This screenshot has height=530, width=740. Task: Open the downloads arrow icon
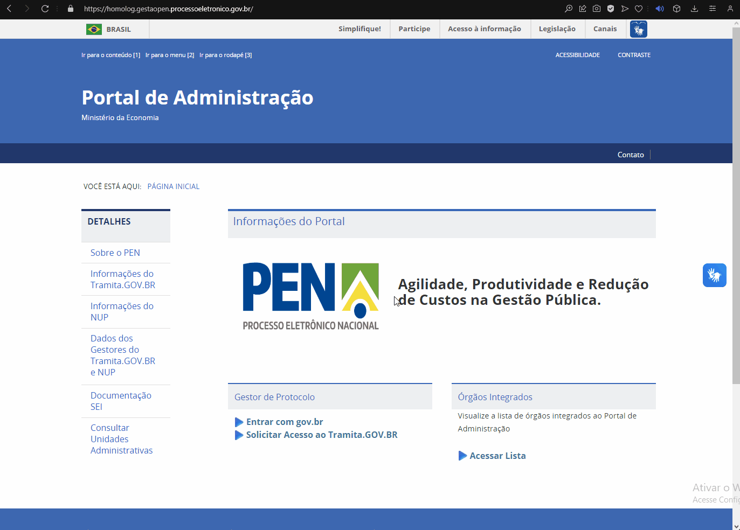pyautogui.click(x=694, y=9)
